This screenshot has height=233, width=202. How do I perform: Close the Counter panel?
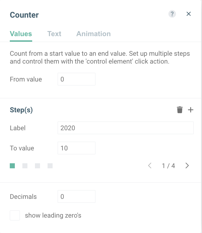pyautogui.click(x=189, y=14)
